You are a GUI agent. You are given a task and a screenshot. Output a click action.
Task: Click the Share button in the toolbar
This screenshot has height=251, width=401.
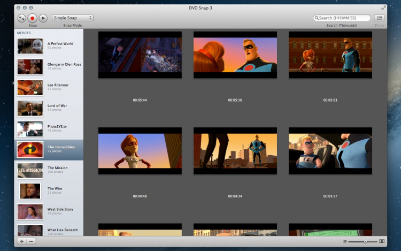[x=379, y=18]
